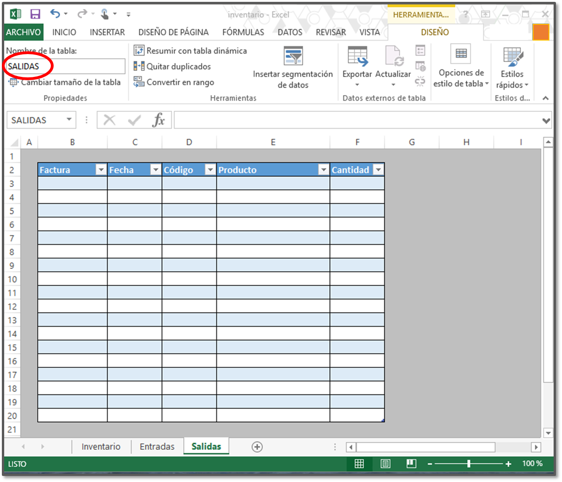Click Cambiar tamaño de la tabla
562x482 pixels.
(x=65, y=83)
